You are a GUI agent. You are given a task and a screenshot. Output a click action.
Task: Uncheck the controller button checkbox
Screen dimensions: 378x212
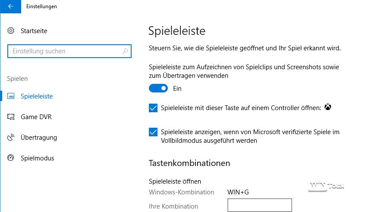(x=153, y=108)
